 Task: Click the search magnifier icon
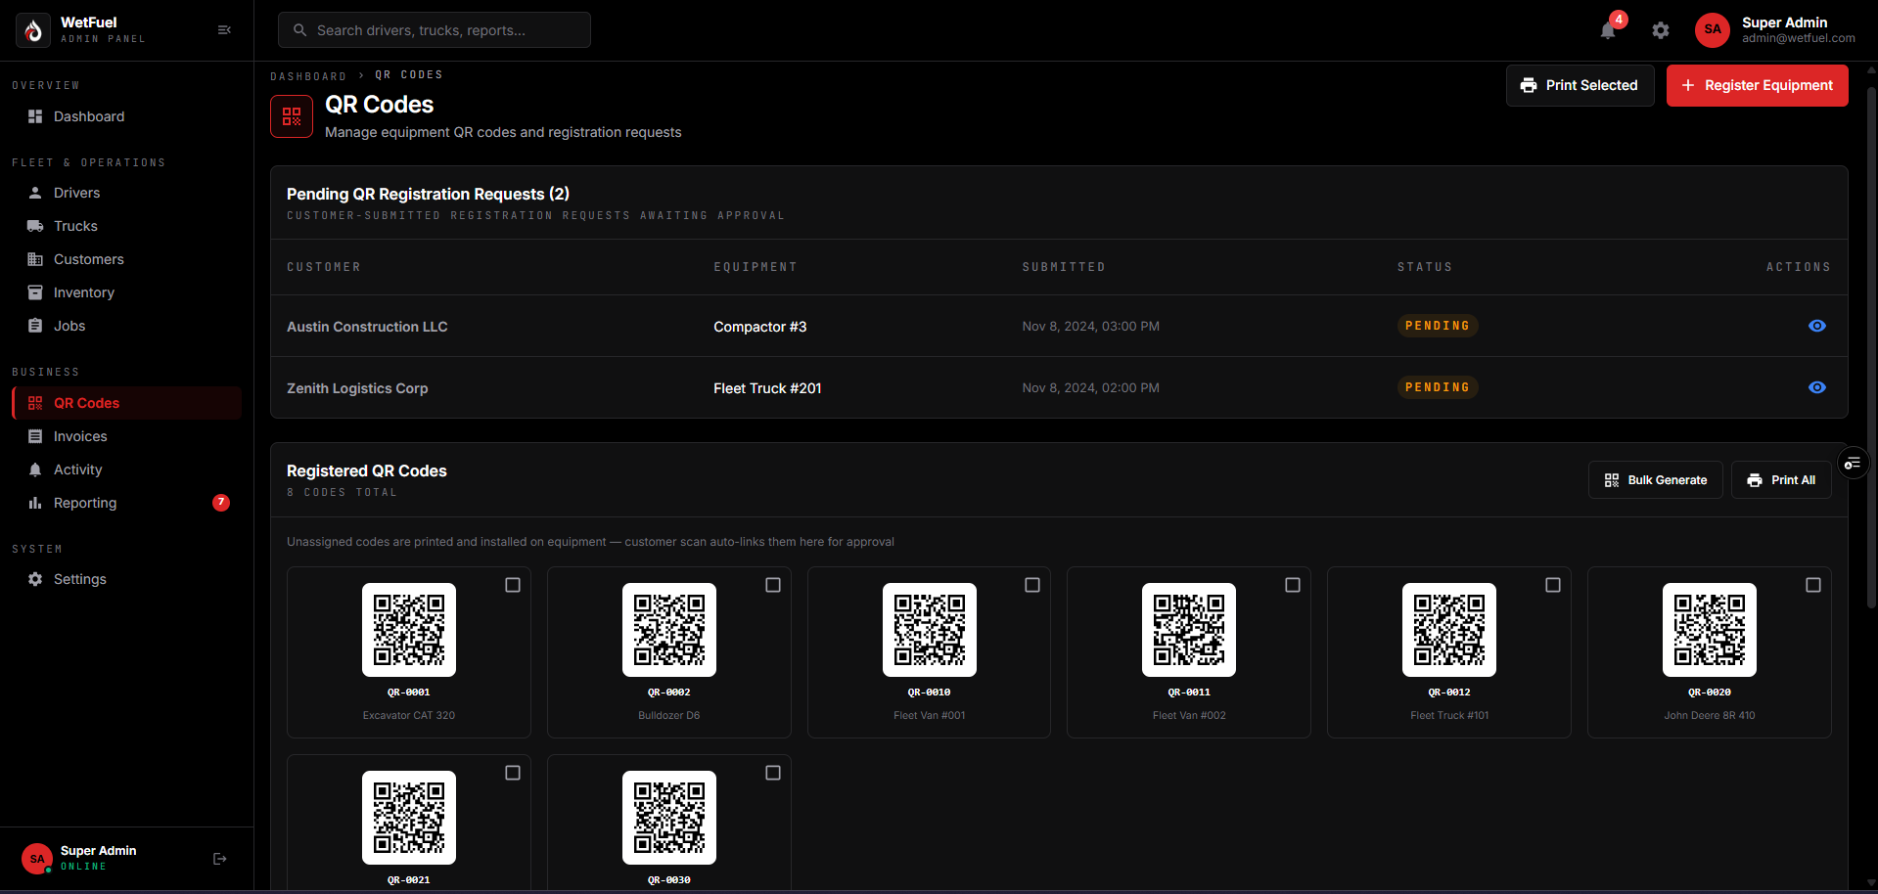(300, 30)
